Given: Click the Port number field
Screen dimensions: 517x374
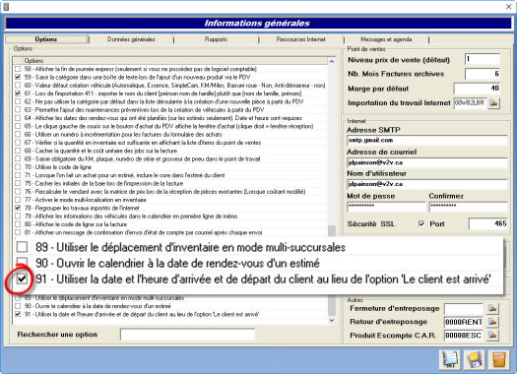Looking at the screenshot, I should click(488, 223).
